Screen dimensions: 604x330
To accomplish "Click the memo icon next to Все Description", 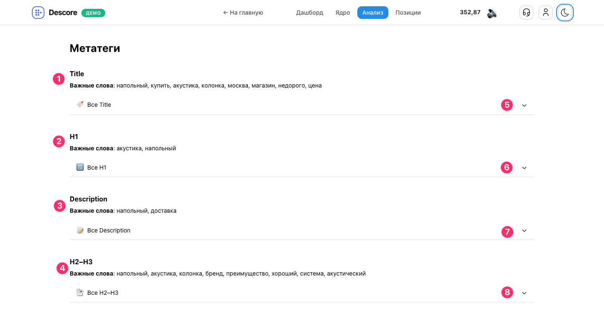I will tap(80, 230).
